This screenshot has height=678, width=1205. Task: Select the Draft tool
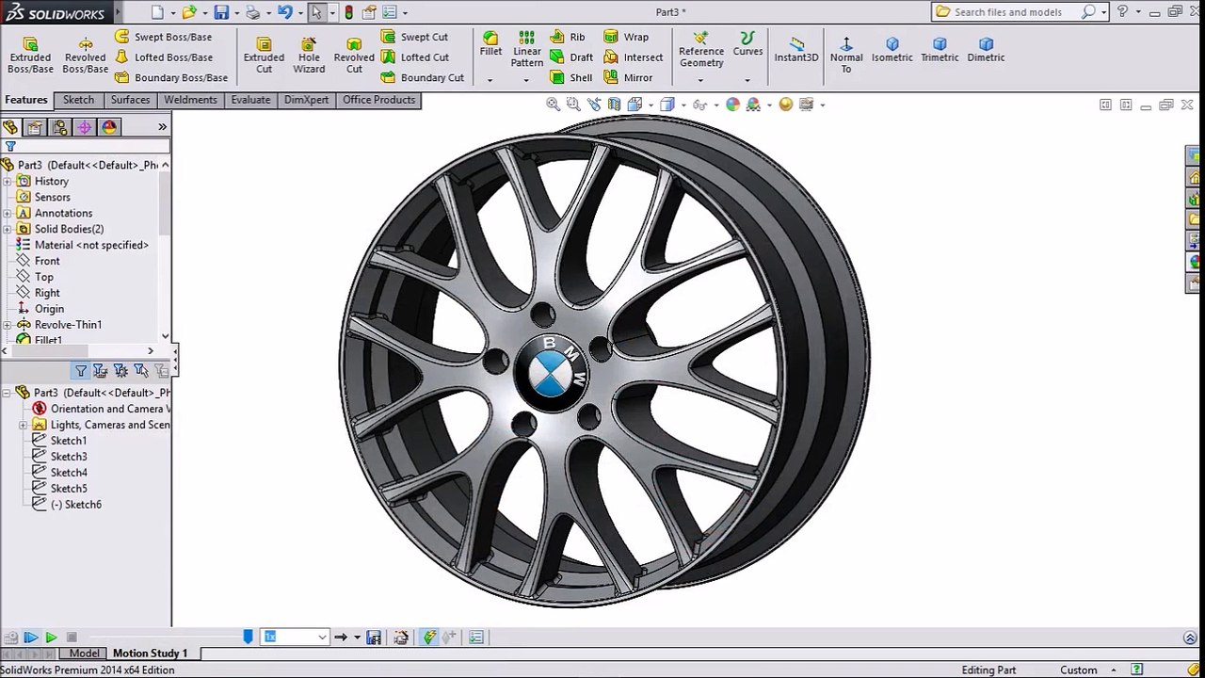pyautogui.click(x=571, y=57)
